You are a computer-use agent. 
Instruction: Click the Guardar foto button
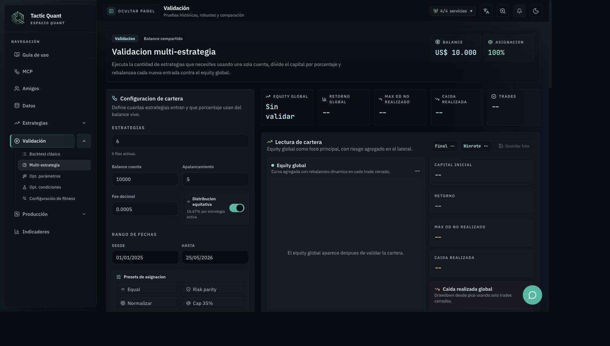click(514, 146)
